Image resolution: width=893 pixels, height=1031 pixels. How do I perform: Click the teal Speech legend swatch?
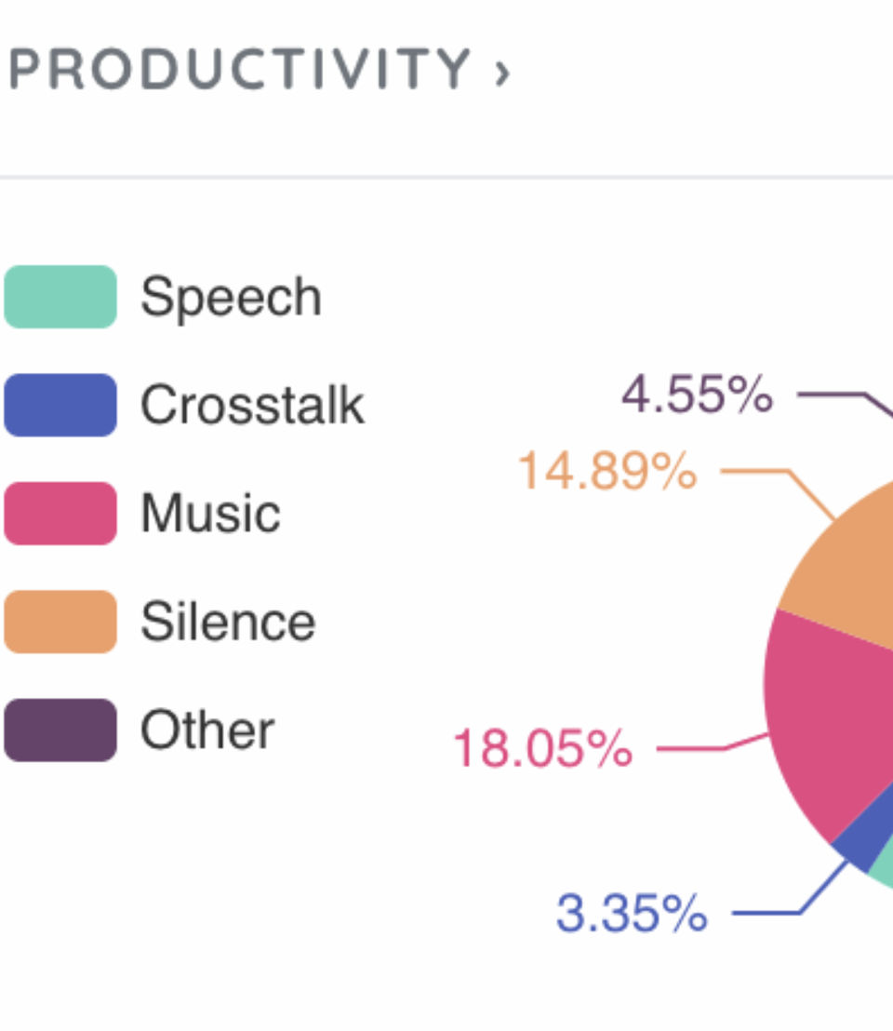[x=60, y=297]
